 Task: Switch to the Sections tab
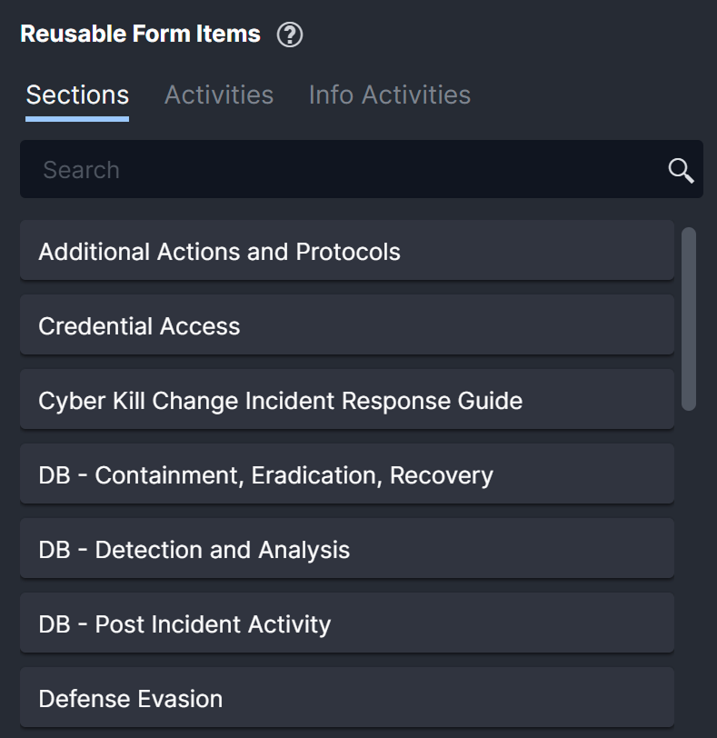[x=77, y=95]
